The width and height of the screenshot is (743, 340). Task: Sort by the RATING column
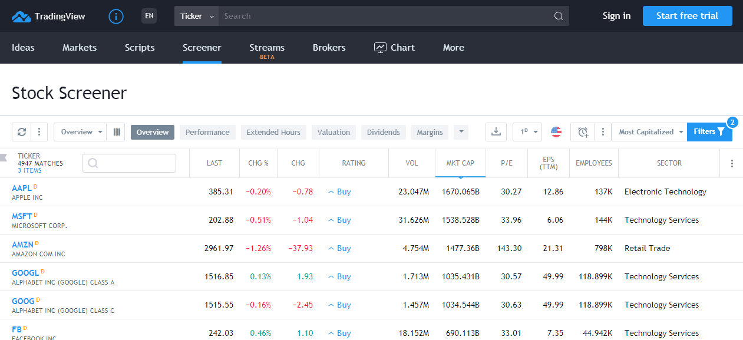(x=354, y=163)
